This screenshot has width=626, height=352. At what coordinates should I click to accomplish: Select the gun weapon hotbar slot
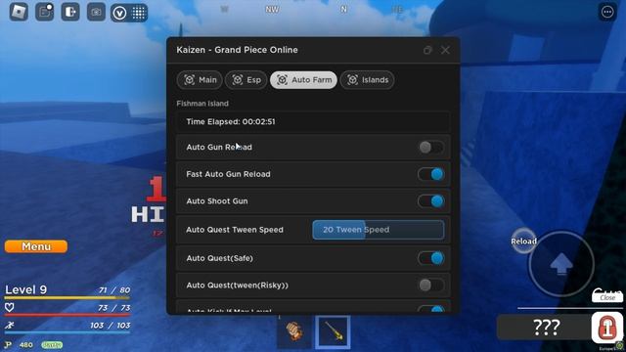pos(333,332)
